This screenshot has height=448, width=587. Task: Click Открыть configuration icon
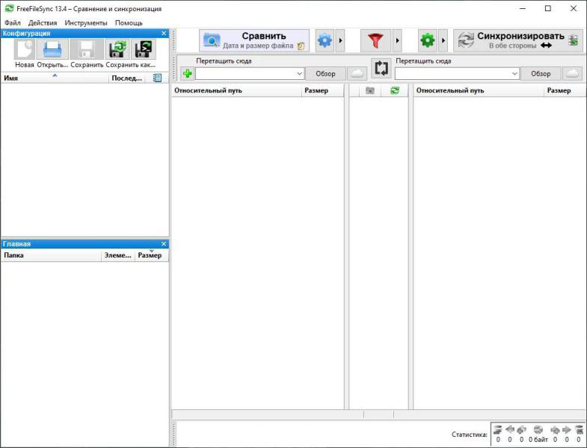click(52, 49)
